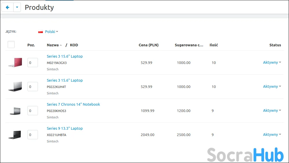This screenshot has height=163, width=289.
Task: Sort by Status column header
Action: tap(275, 45)
